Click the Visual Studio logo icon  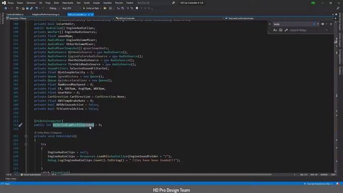coord(4,3)
